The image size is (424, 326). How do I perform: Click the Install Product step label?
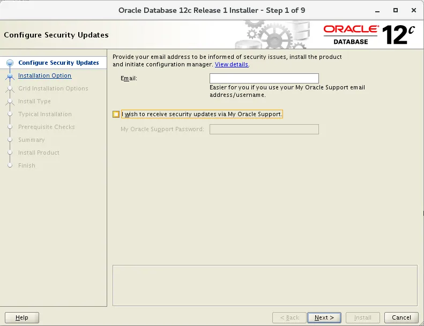(x=39, y=153)
